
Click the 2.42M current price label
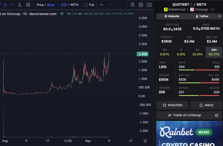[143, 54]
